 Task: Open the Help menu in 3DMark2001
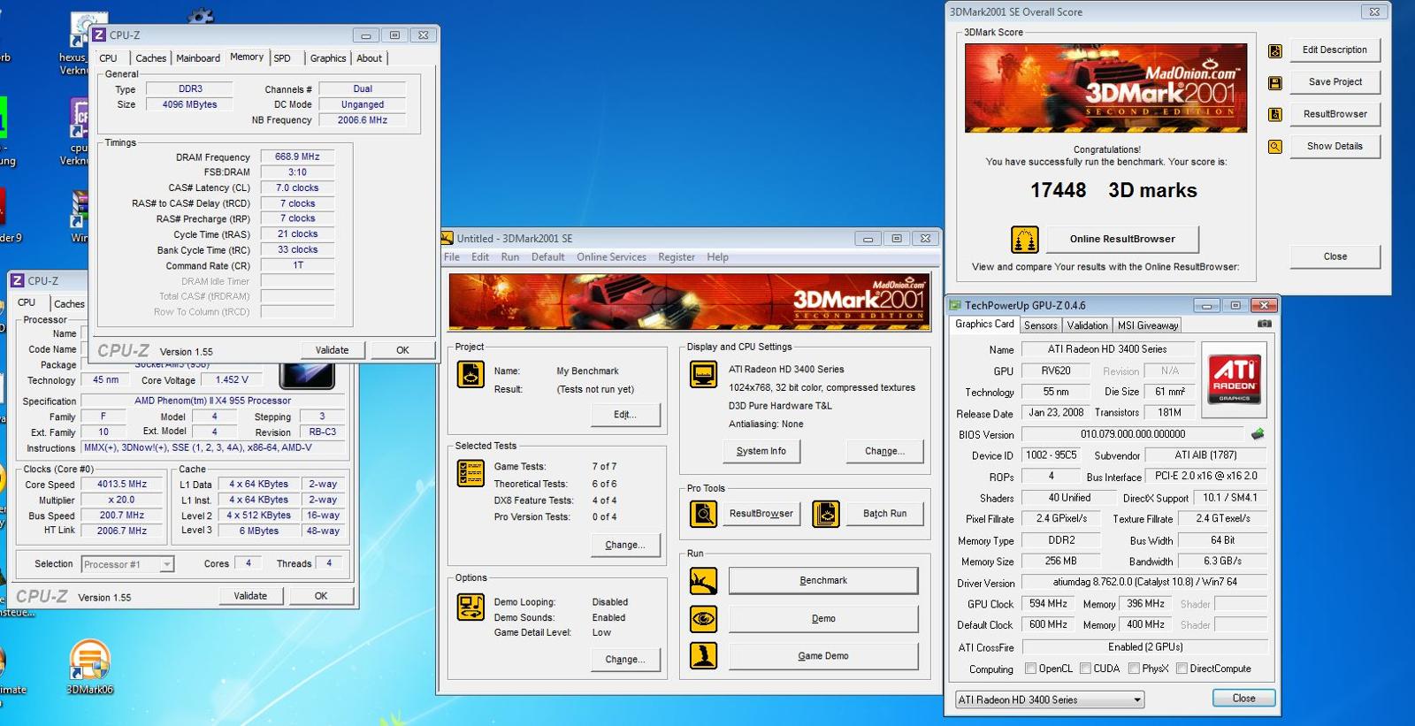pyautogui.click(x=717, y=257)
